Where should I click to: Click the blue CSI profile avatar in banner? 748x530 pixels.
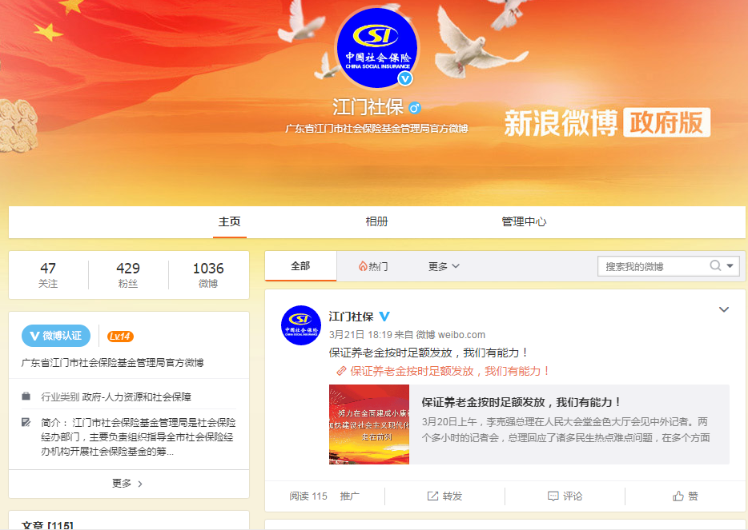click(x=377, y=48)
